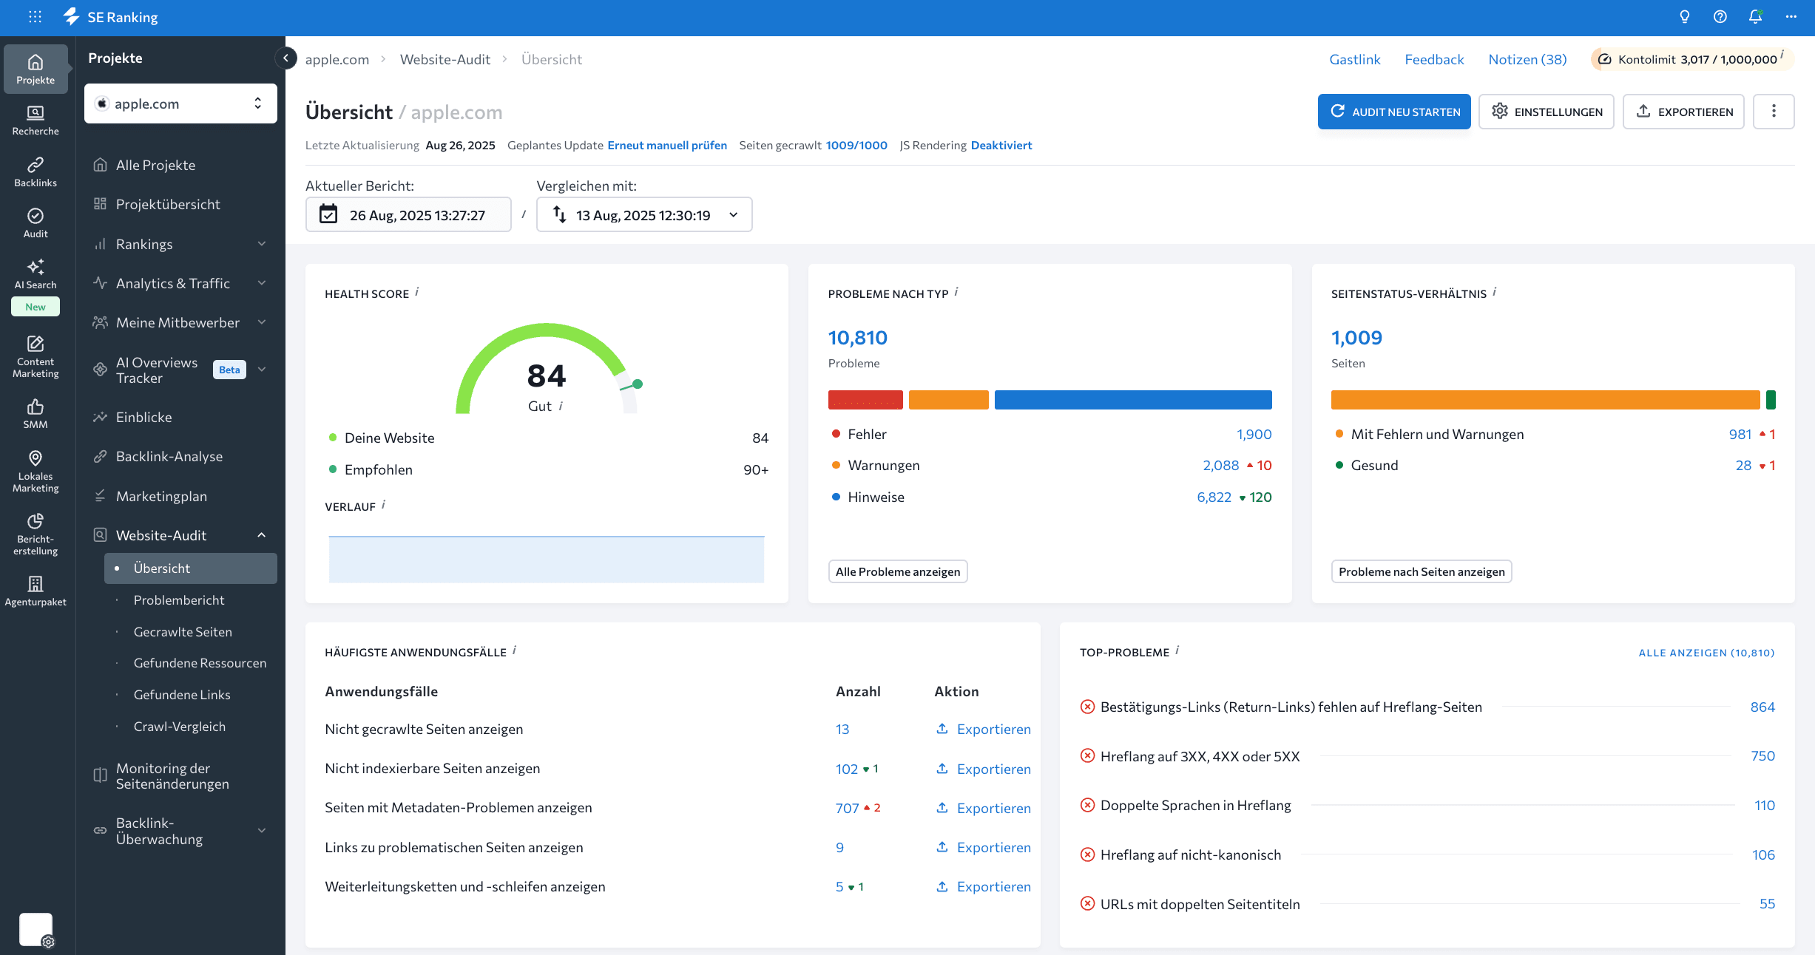This screenshot has width=1815, height=955.
Task: Click Erneut manuell prüfen link
Action: coord(667,145)
